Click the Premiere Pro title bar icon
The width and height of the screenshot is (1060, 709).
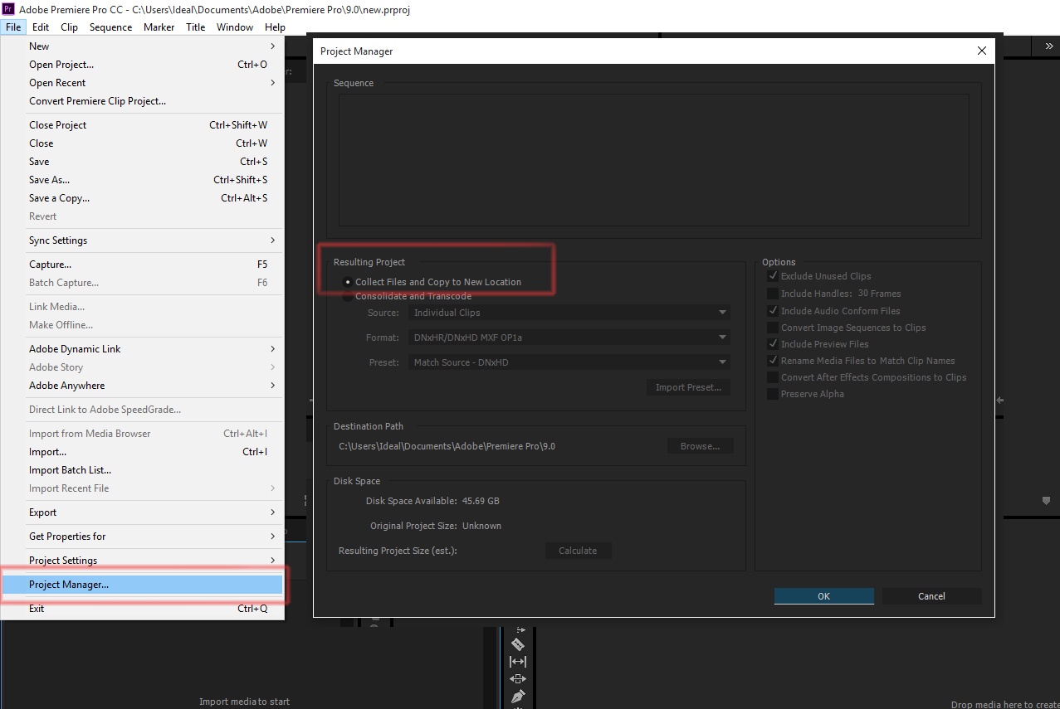8,9
